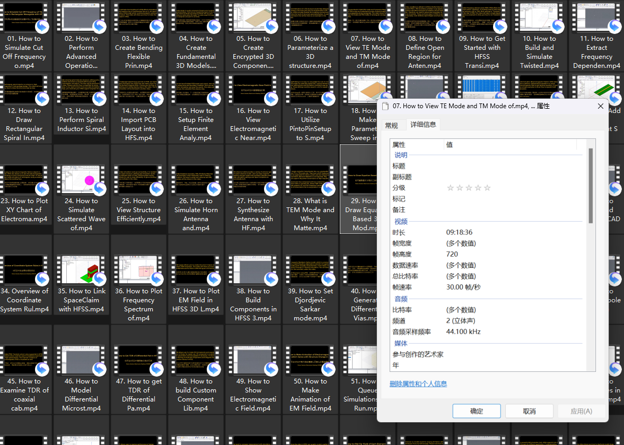624x445 pixels.
Task: Select video 10. How to Build and Simulate Twisted
Action: [539, 36]
